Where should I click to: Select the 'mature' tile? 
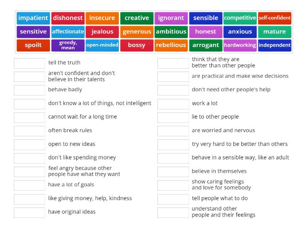(x=275, y=32)
